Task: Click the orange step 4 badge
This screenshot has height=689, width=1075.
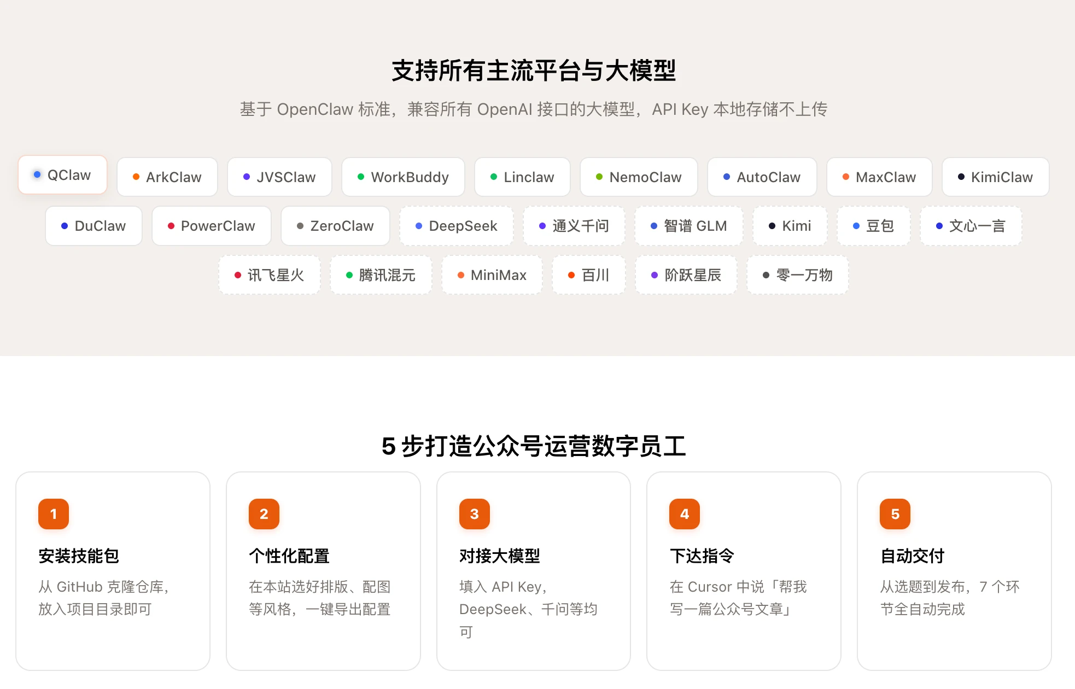Action: tap(685, 514)
